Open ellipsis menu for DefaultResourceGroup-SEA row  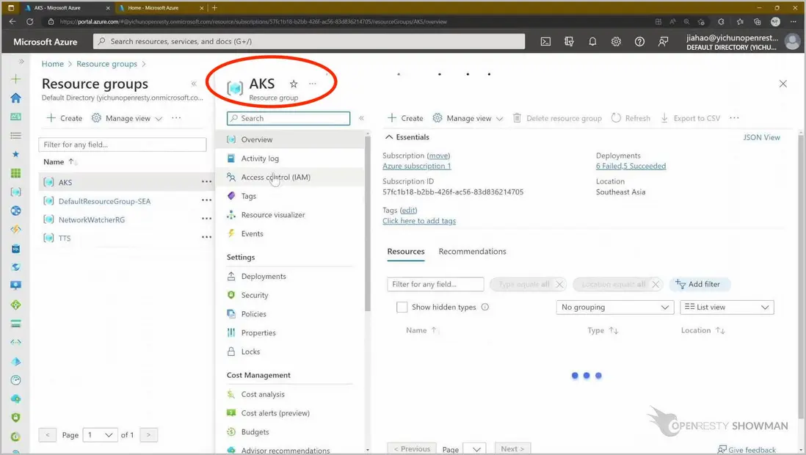[207, 200]
